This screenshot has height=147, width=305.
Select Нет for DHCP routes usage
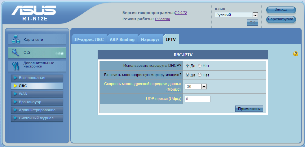200,66
